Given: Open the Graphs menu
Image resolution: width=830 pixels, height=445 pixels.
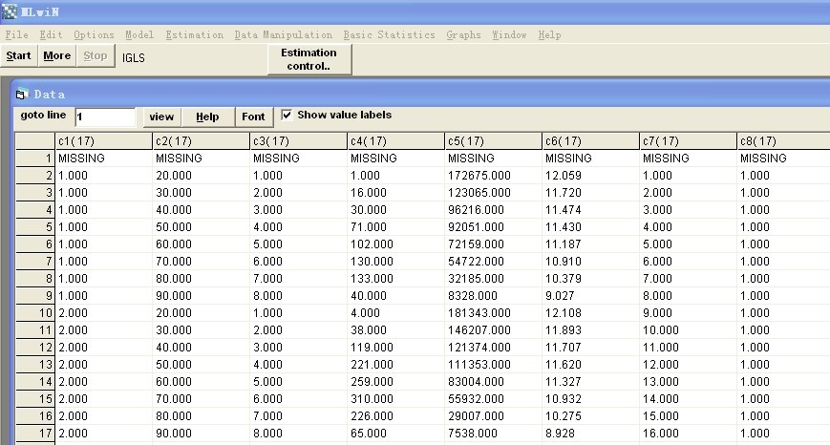Looking at the screenshot, I should (463, 35).
